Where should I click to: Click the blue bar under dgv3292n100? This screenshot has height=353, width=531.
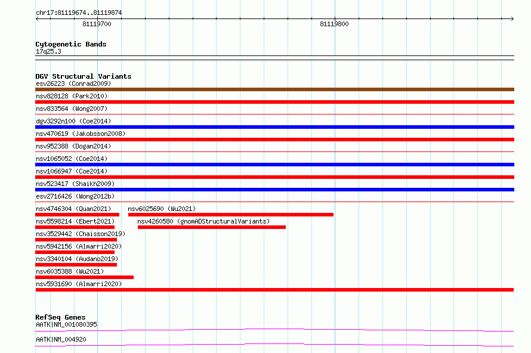[x=274, y=127]
